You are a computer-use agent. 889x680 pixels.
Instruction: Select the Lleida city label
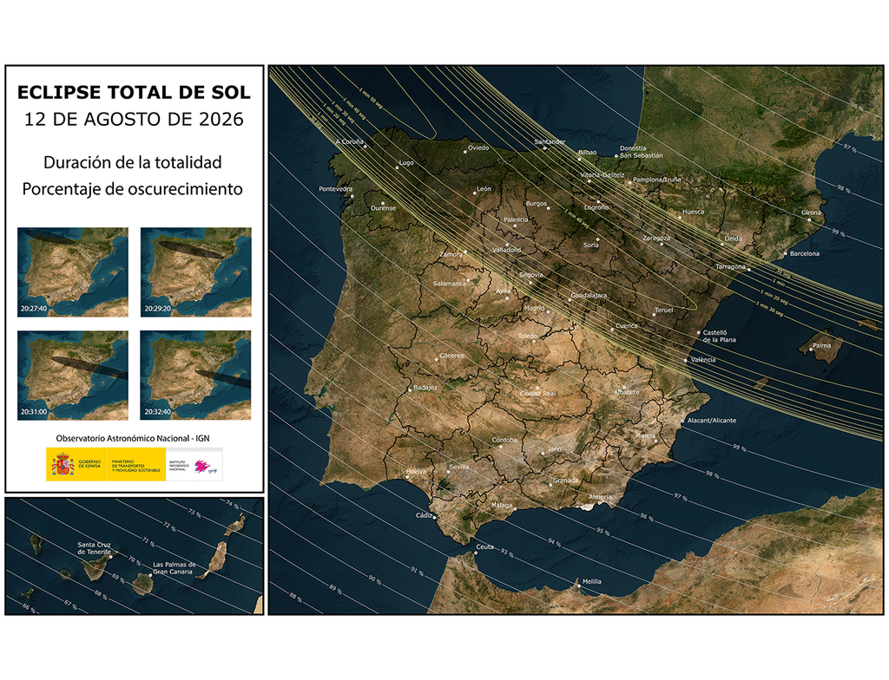(733, 239)
